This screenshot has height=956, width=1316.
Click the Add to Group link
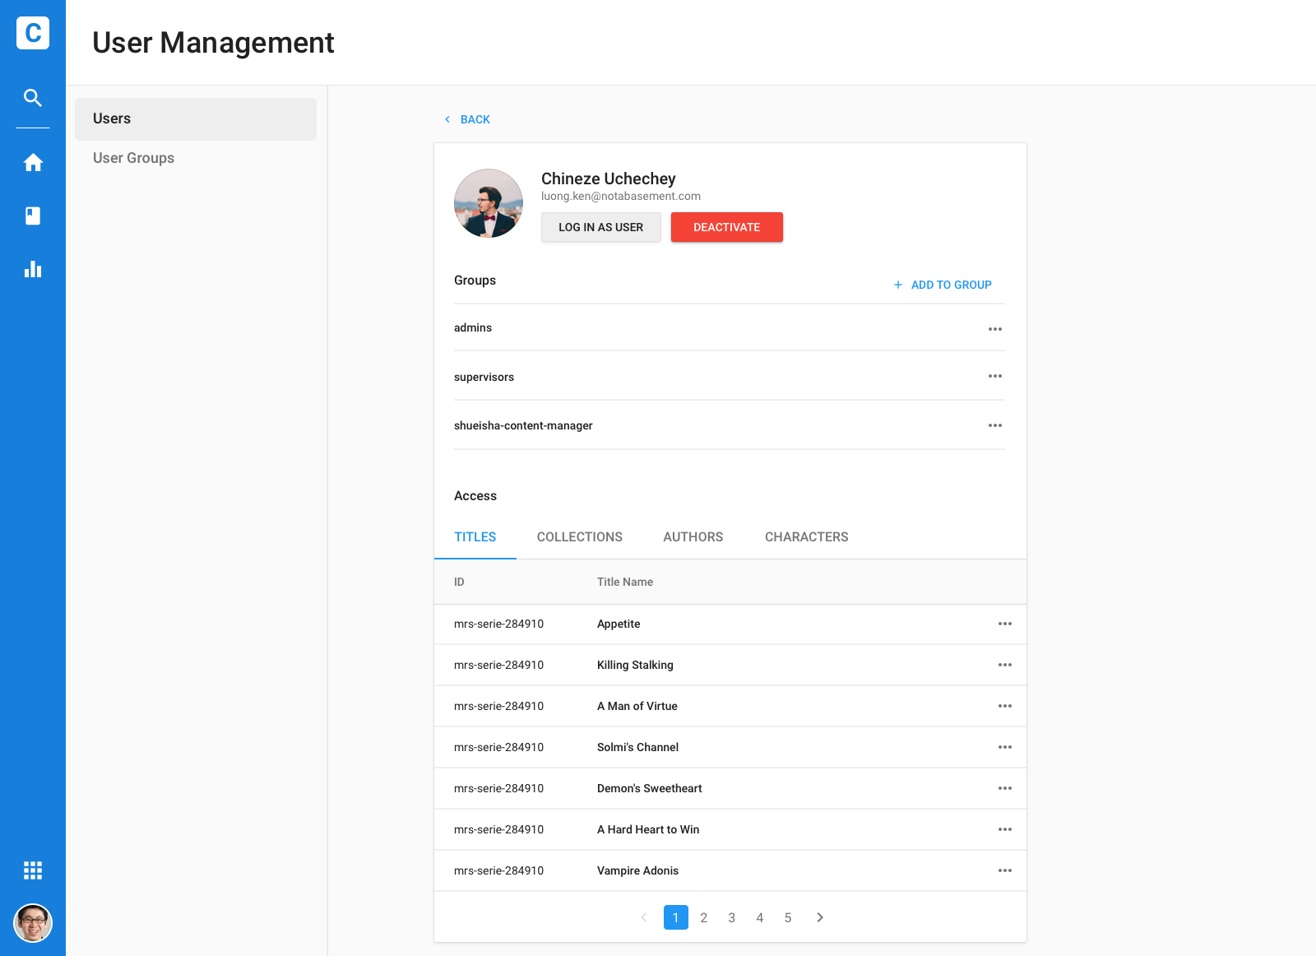943,285
